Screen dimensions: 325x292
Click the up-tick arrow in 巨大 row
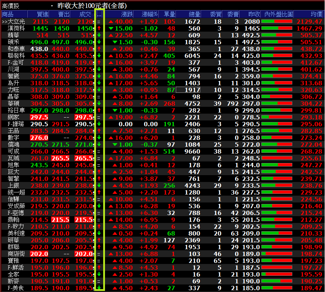[99, 172]
